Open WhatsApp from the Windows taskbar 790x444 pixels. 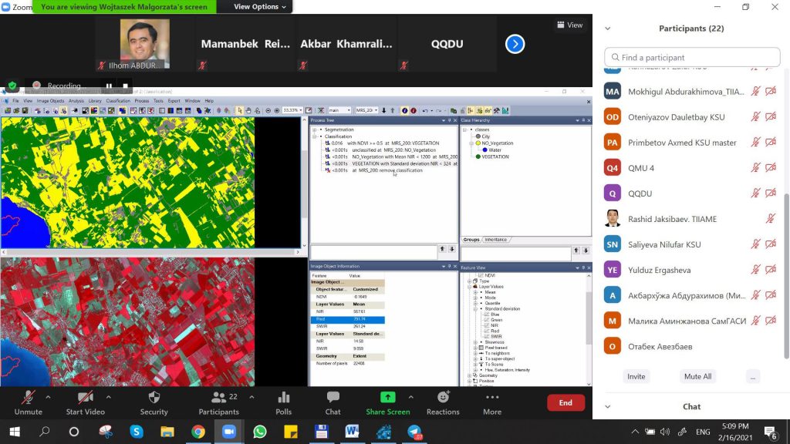(x=260, y=432)
